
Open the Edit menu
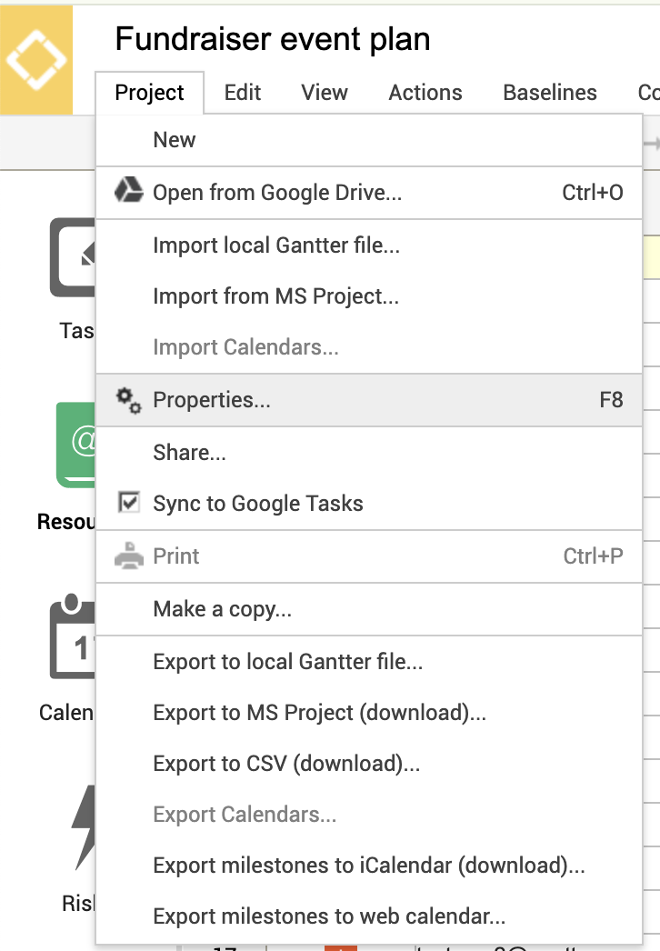point(243,93)
